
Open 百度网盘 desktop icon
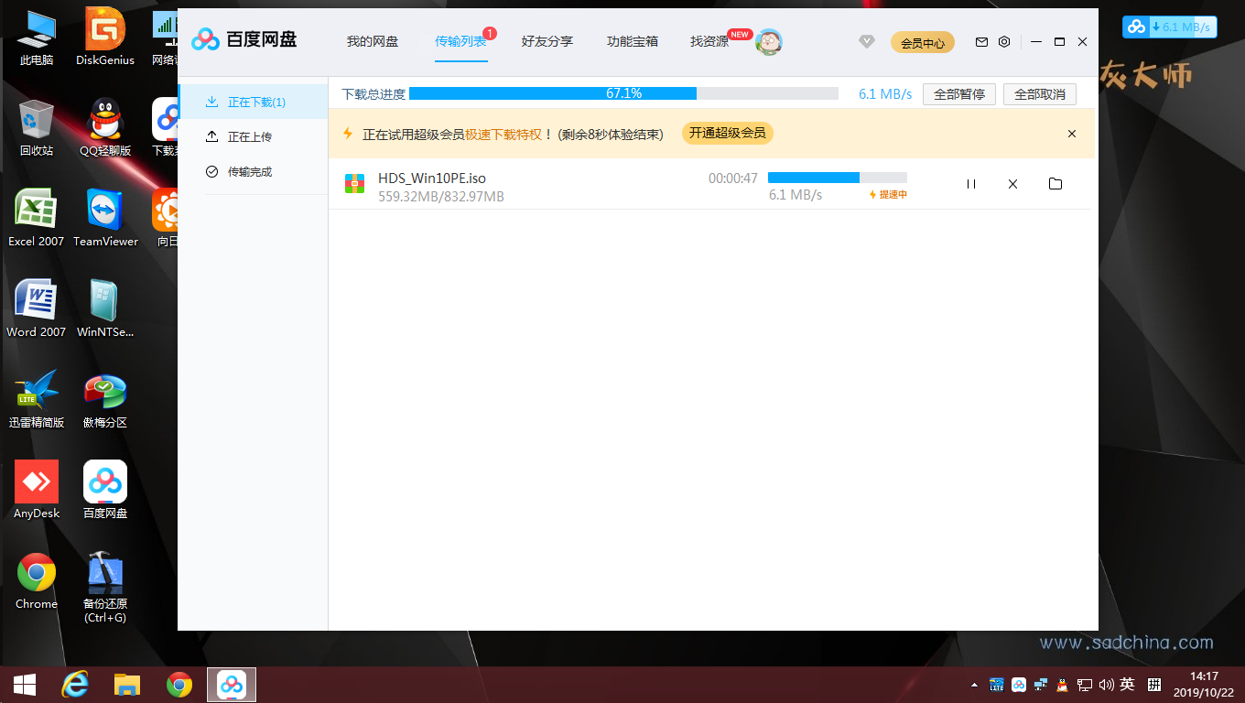click(105, 490)
